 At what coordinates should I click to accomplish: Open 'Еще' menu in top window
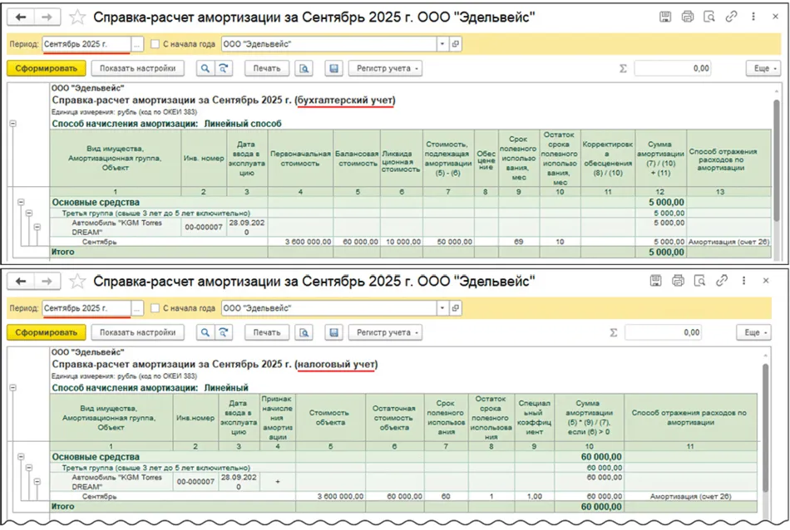tap(763, 68)
